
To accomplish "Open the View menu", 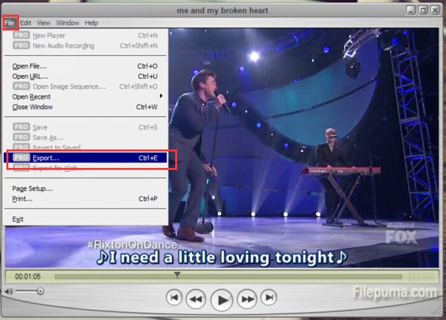I will [x=43, y=23].
